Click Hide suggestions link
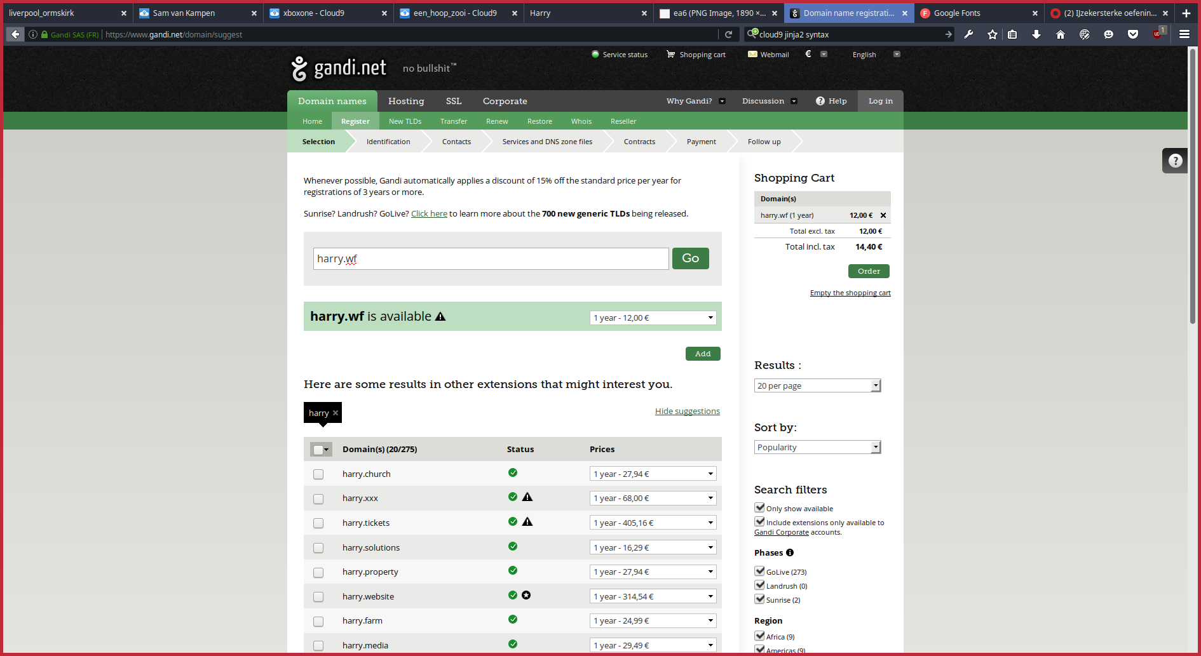Image resolution: width=1201 pixels, height=656 pixels. click(x=687, y=412)
